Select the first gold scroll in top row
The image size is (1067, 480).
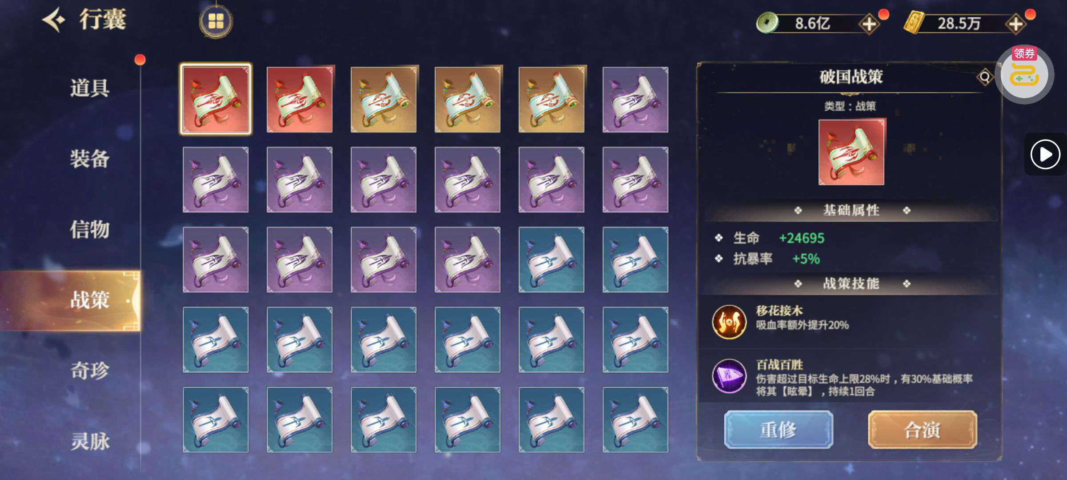[384, 100]
